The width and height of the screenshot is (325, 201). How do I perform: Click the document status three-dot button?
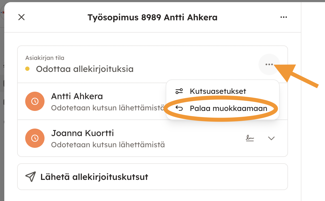tap(269, 64)
